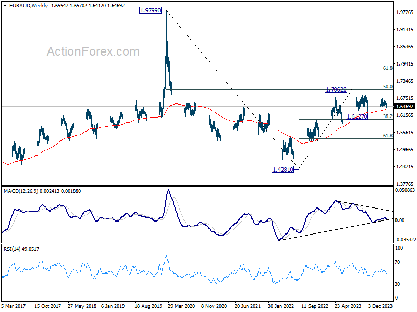Click the 38.2 Fibonacci level label
Screen dimensions: 417x312
(x=387, y=116)
